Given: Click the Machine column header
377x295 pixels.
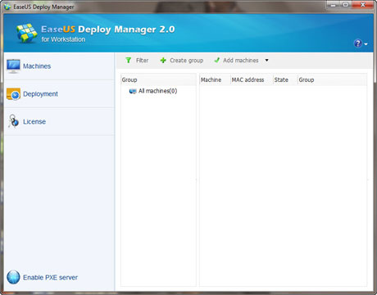Looking at the screenshot, I should click(x=211, y=79).
